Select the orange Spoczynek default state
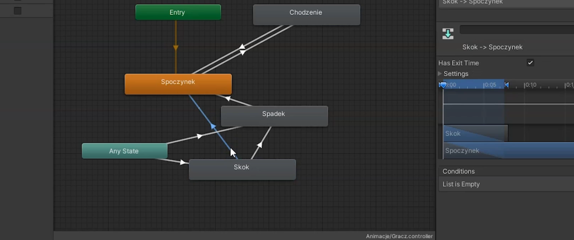This screenshot has width=574, height=240. click(178, 84)
